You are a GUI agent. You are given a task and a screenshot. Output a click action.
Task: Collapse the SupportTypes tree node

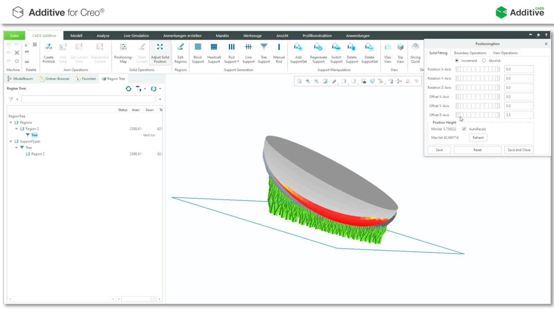pos(11,141)
